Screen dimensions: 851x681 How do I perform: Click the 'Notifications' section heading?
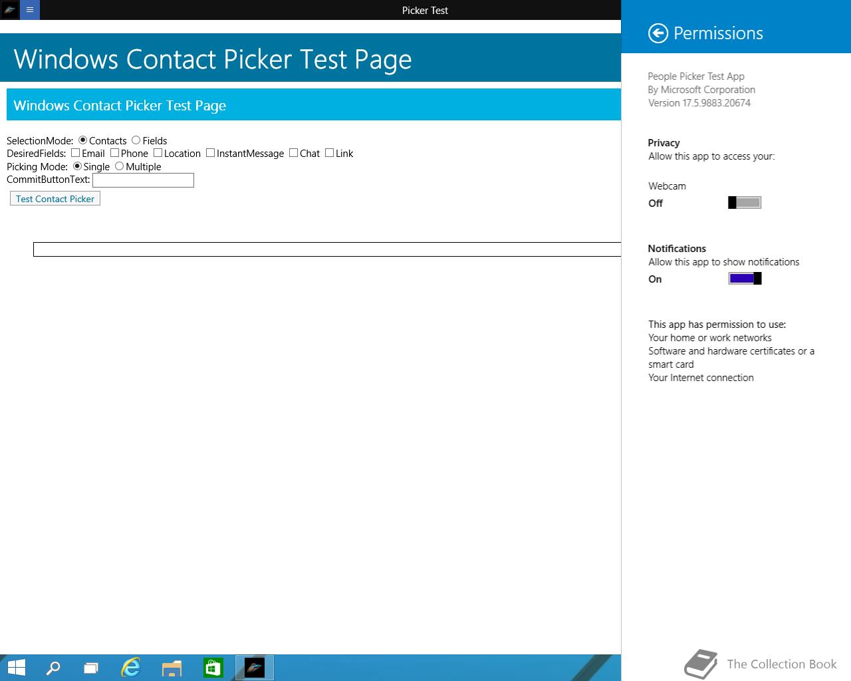(677, 249)
